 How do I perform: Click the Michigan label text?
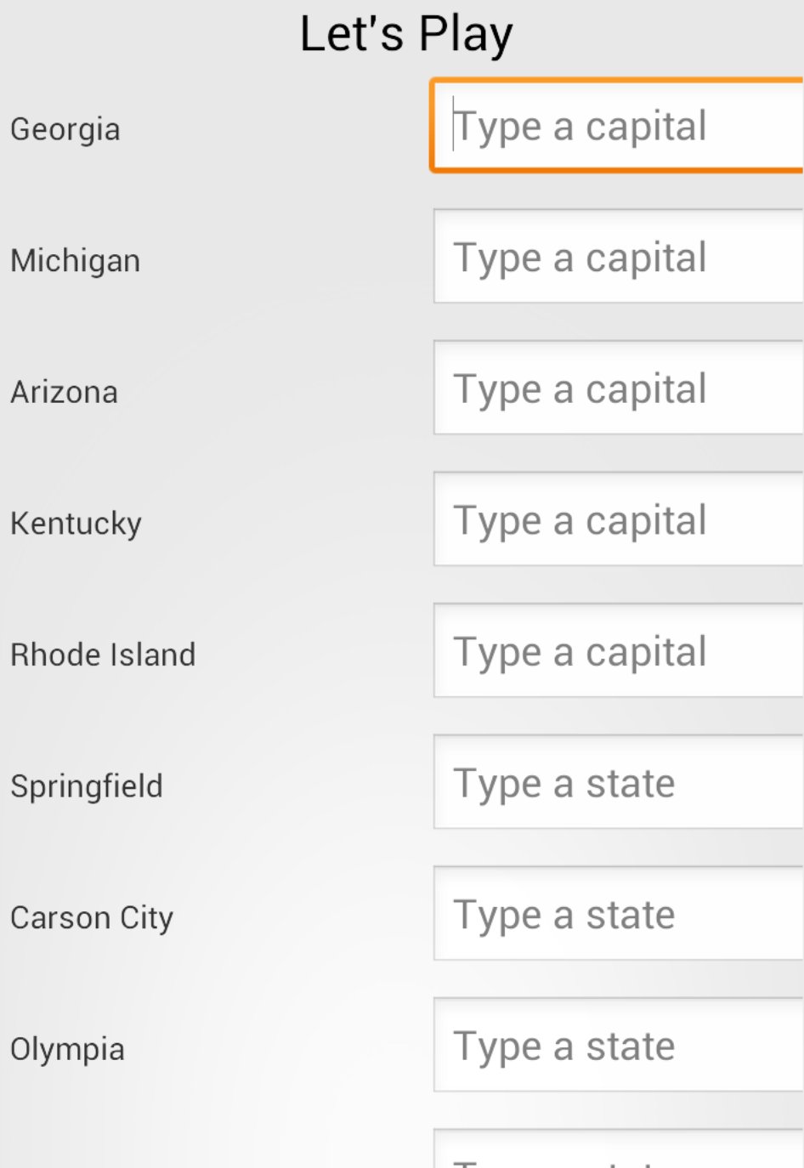click(x=76, y=261)
